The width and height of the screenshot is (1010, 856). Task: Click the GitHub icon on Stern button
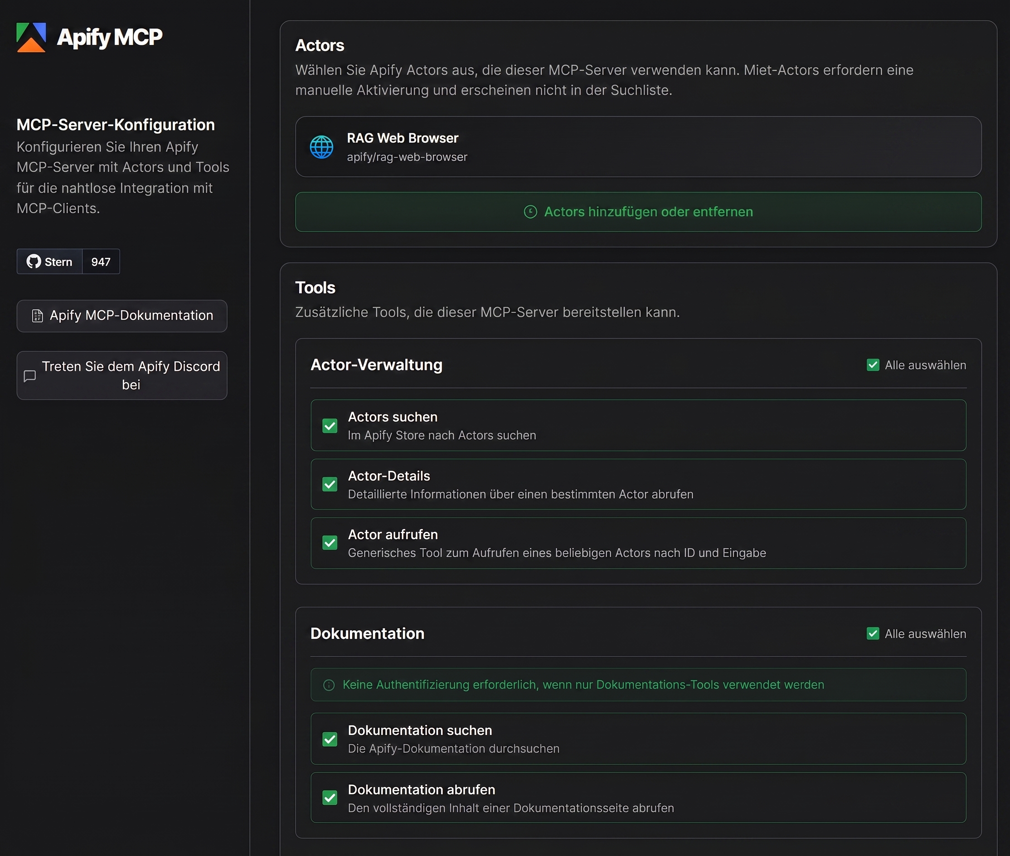coord(34,262)
